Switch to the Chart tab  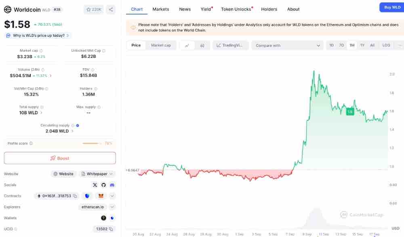[x=137, y=9]
